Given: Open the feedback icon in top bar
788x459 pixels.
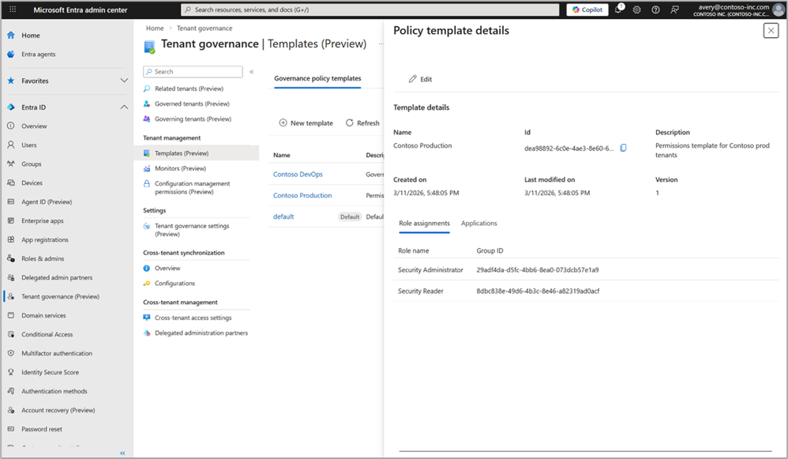Looking at the screenshot, I should pos(674,9).
